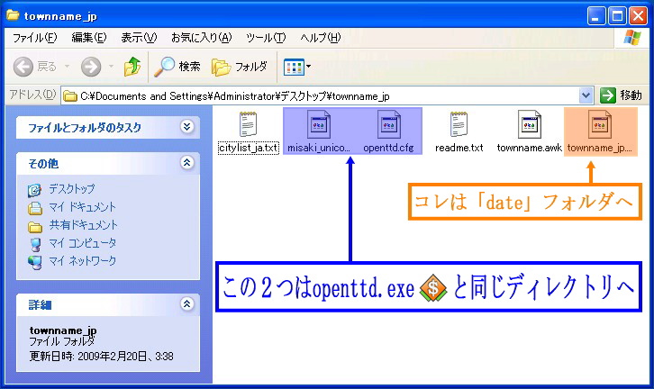Open the マイ ドキュメント link
Screen dimensions: 654x389
pyautogui.click(x=82, y=207)
